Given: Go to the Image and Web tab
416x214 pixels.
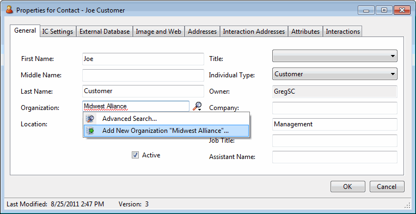Looking at the screenshot, I should [158, 32].
